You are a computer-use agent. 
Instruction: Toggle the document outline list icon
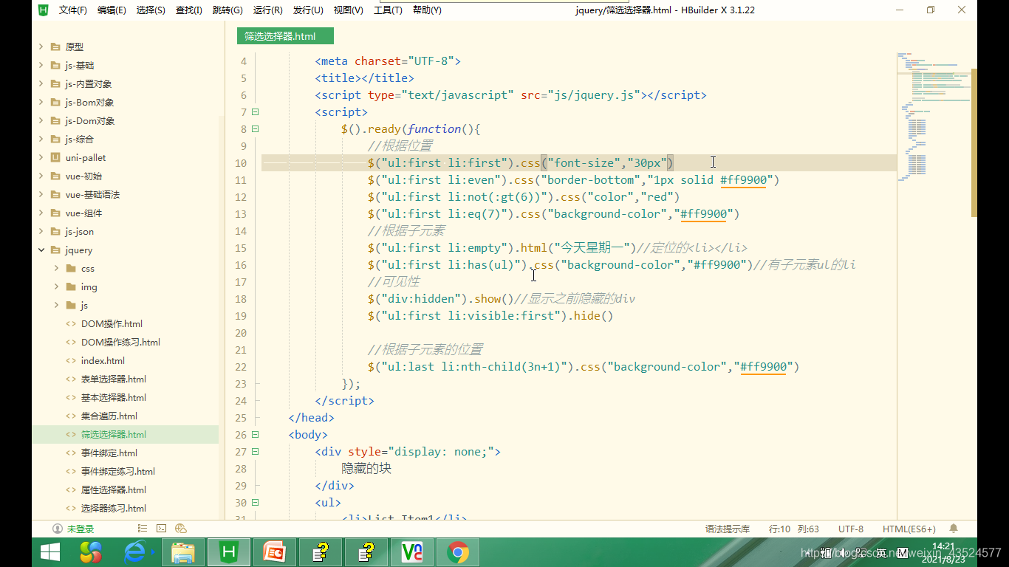pos(143,529)
